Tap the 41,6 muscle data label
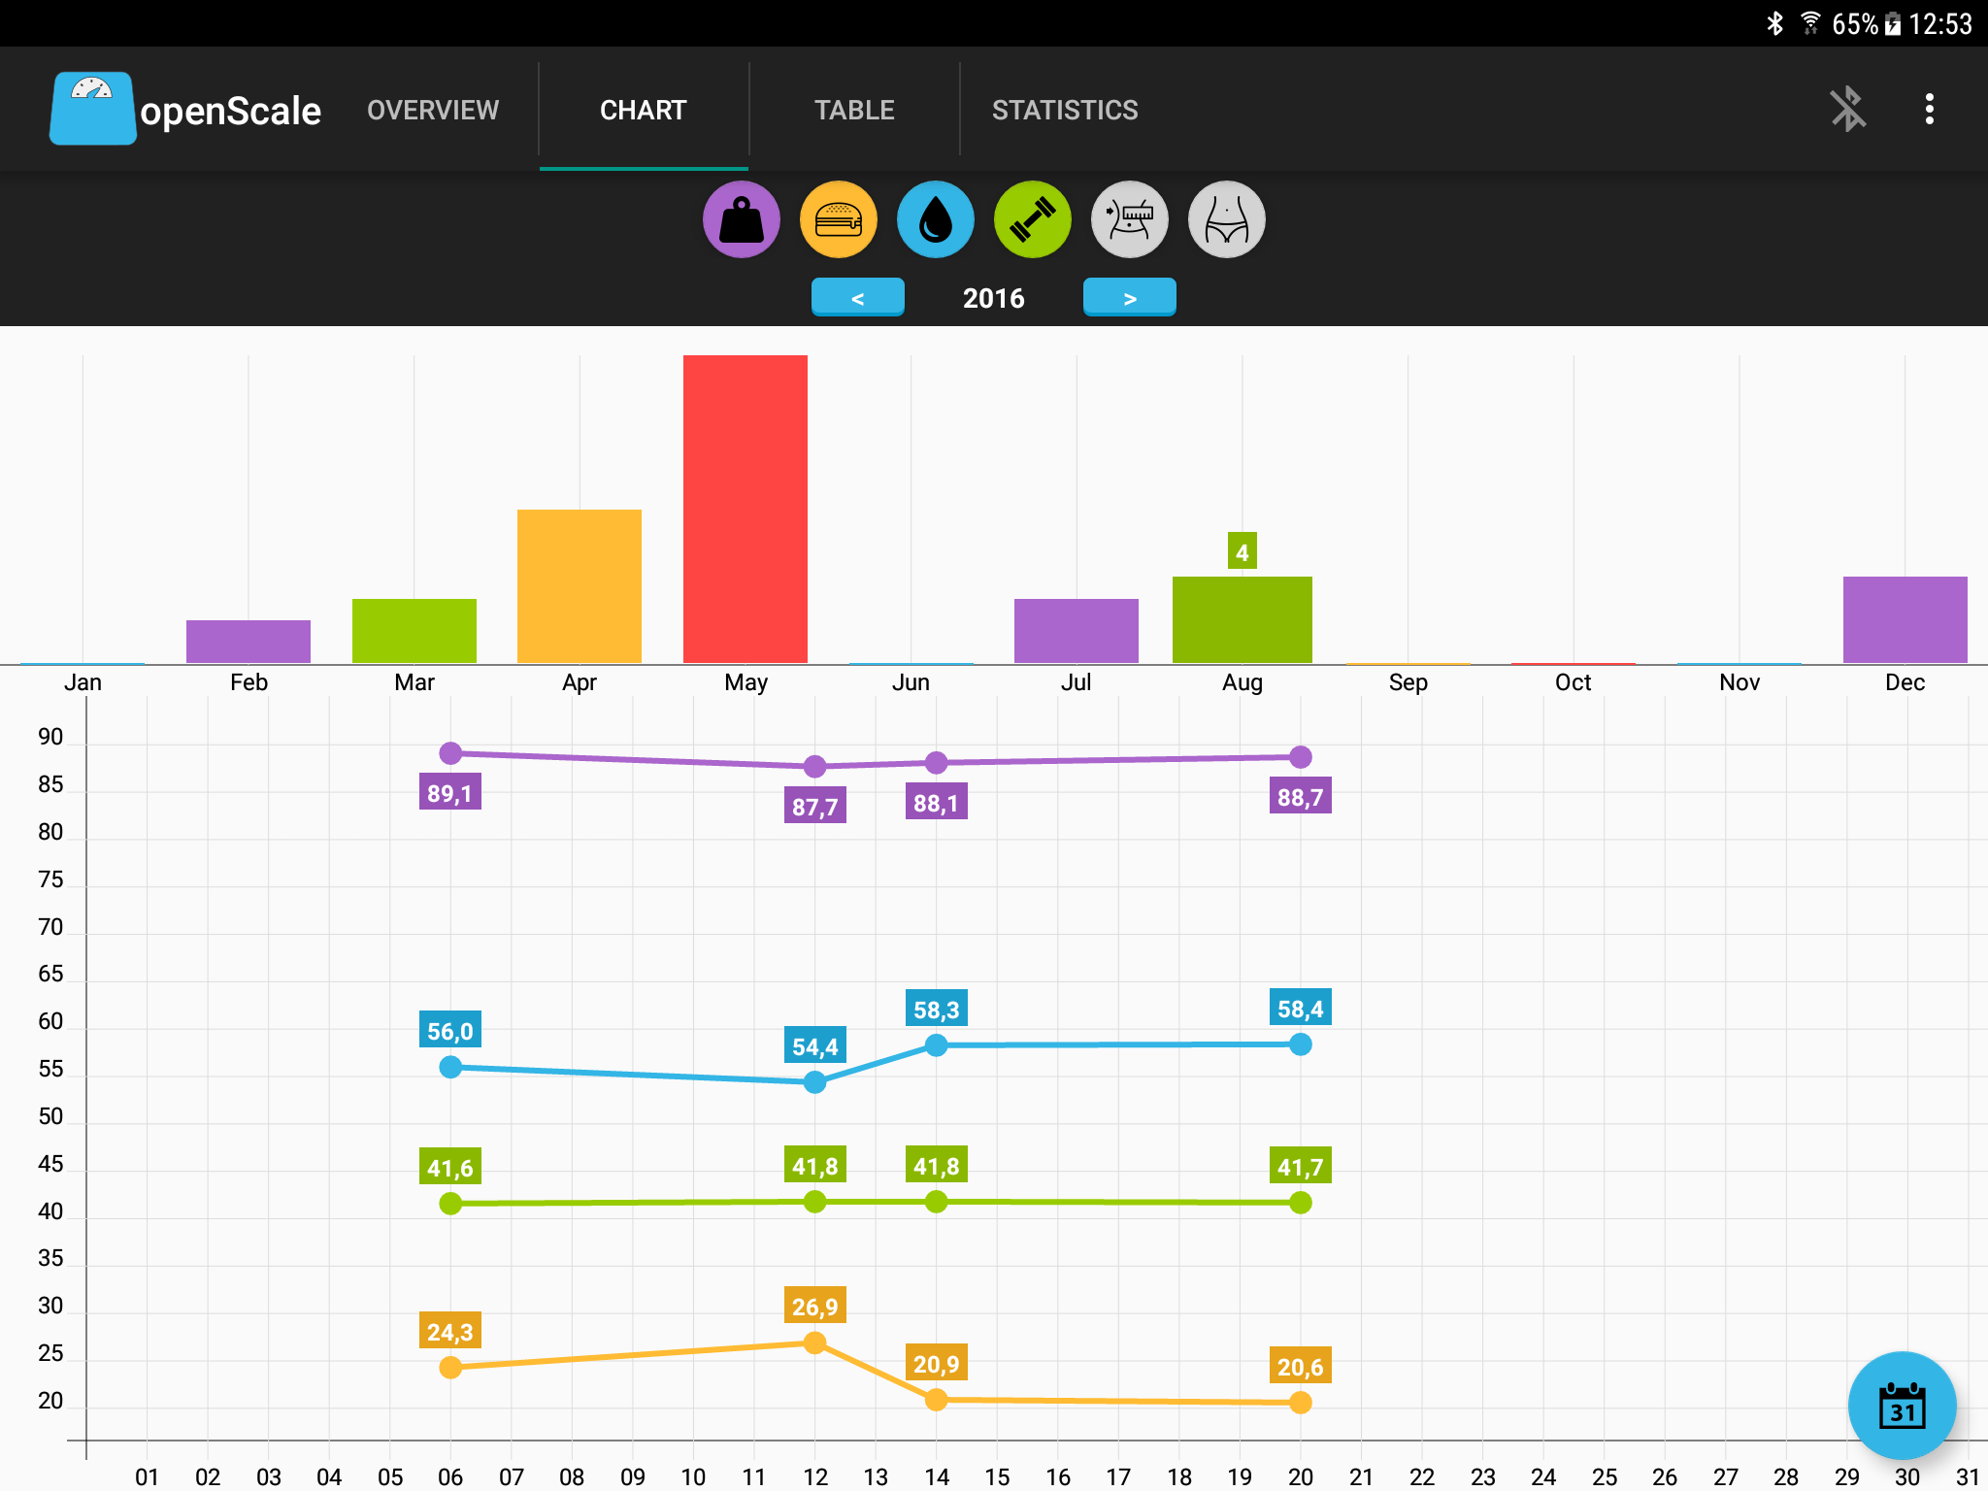The width and height of the screenshot is (1988, 1491). [x=450, y=1167]
